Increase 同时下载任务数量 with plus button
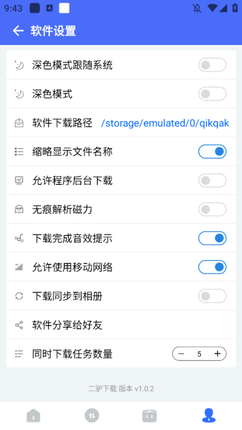Viewport: 242px width, 430px height. [x=217, y=354]
